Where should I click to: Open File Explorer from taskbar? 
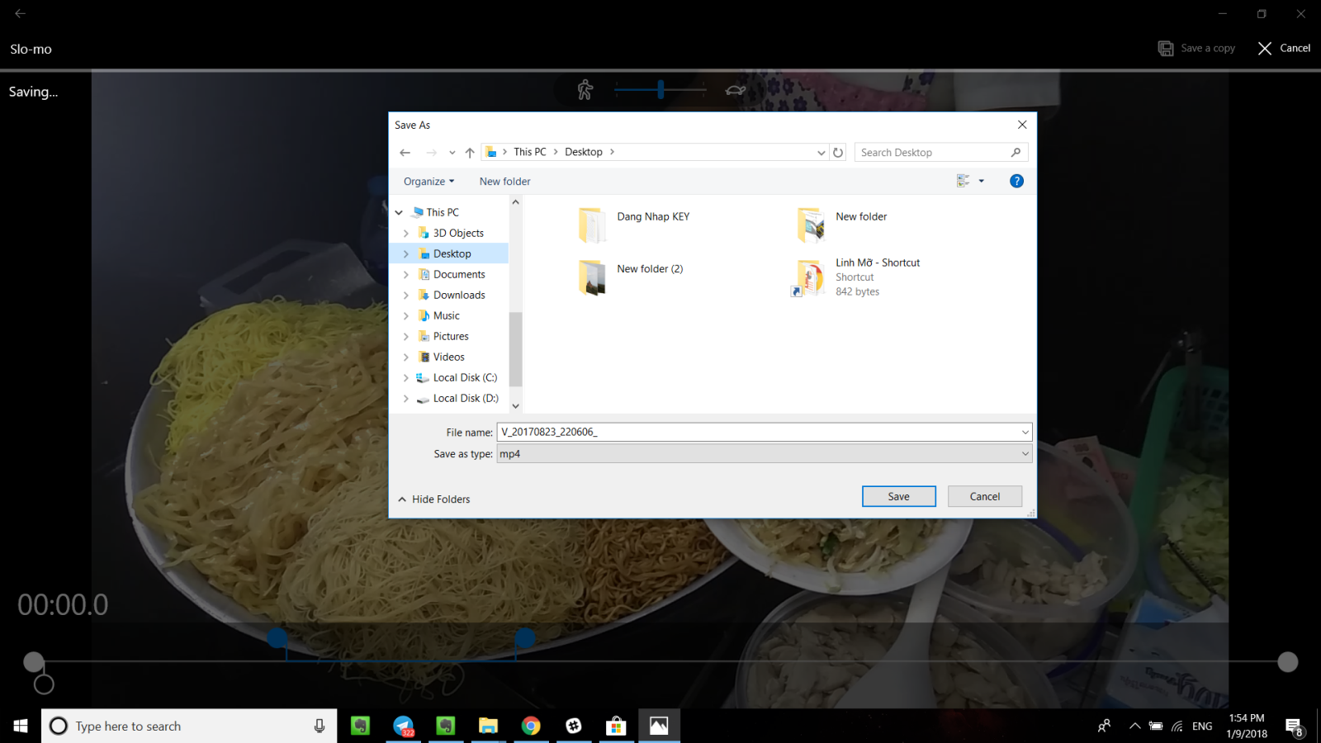pos(488,726)
